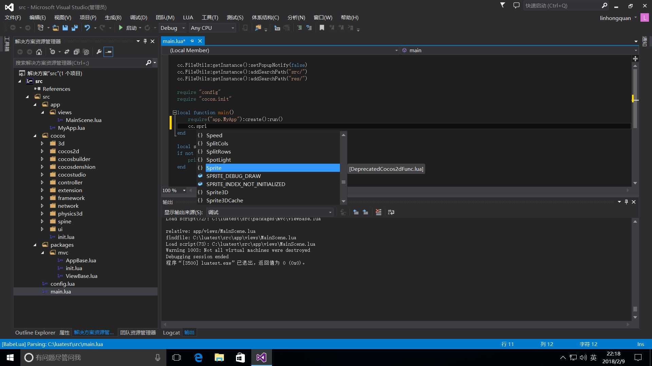Click the New Project icon in toolbar

(40, 28)
